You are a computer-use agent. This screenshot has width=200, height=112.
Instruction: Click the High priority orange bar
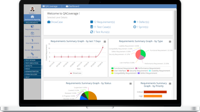[153, 96]
